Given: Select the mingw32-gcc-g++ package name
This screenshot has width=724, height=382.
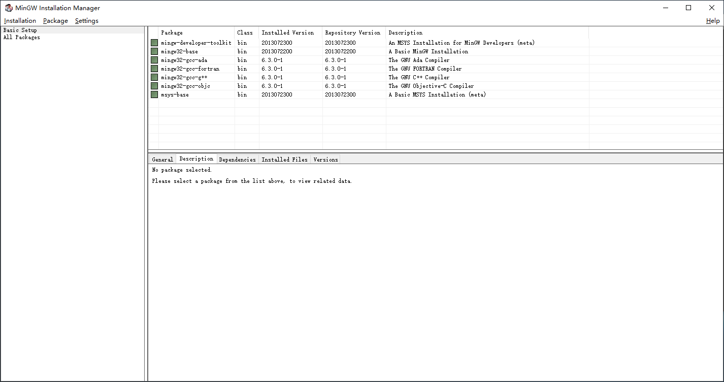Looking at the screenshot, I should coord(184,77).
